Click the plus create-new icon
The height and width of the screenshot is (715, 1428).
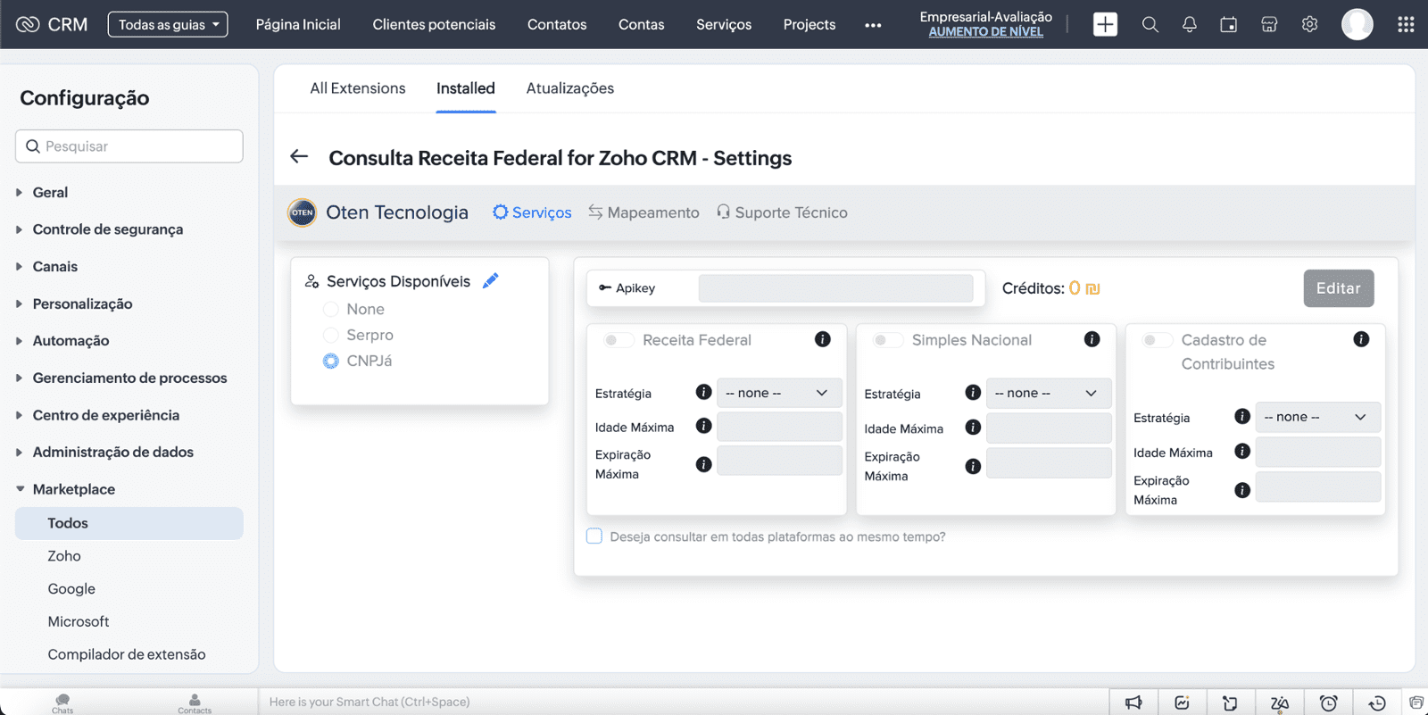tap(1105, 25)
